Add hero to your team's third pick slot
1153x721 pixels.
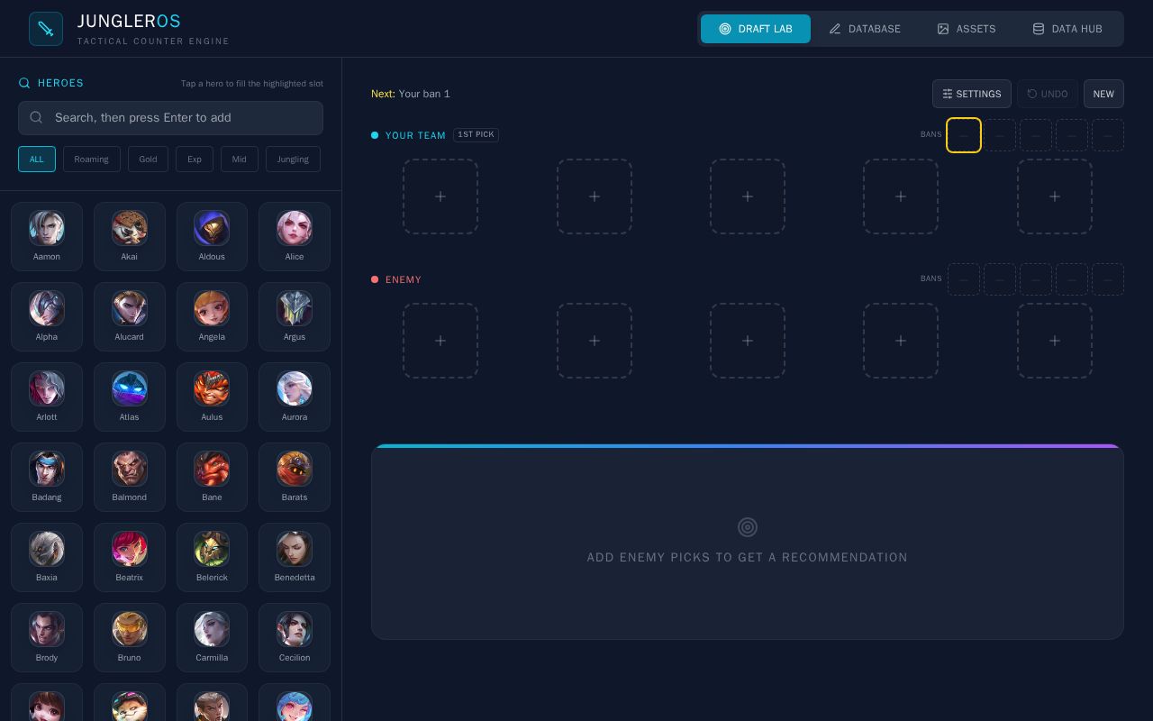tap(748, 196)
